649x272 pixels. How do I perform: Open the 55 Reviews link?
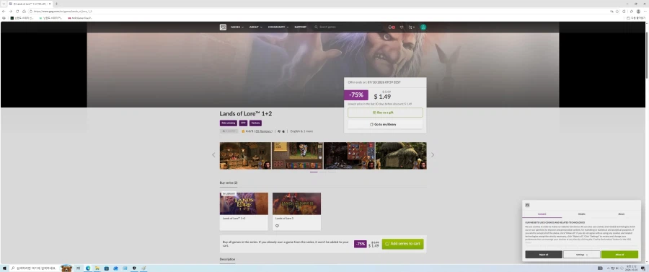[264, 131]
